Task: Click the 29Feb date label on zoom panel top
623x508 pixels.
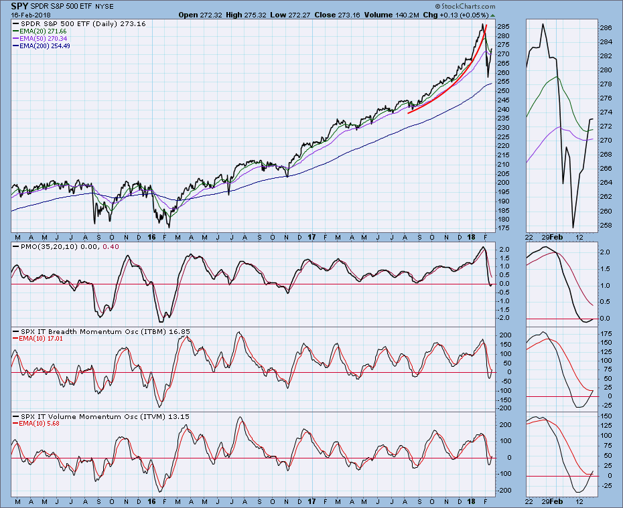Action: 552,237
